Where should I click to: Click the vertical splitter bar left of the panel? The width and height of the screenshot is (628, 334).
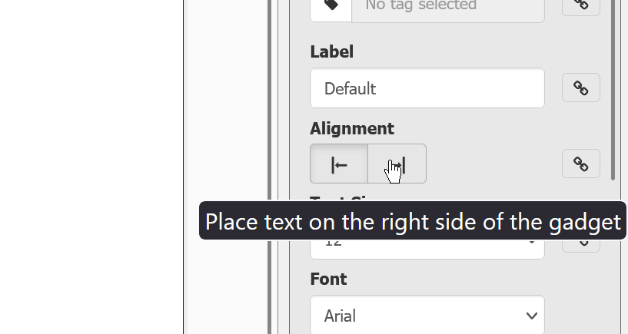coord(270,167)
